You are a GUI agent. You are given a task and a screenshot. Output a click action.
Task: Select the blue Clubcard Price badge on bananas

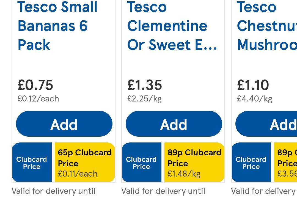coord(32,162)
